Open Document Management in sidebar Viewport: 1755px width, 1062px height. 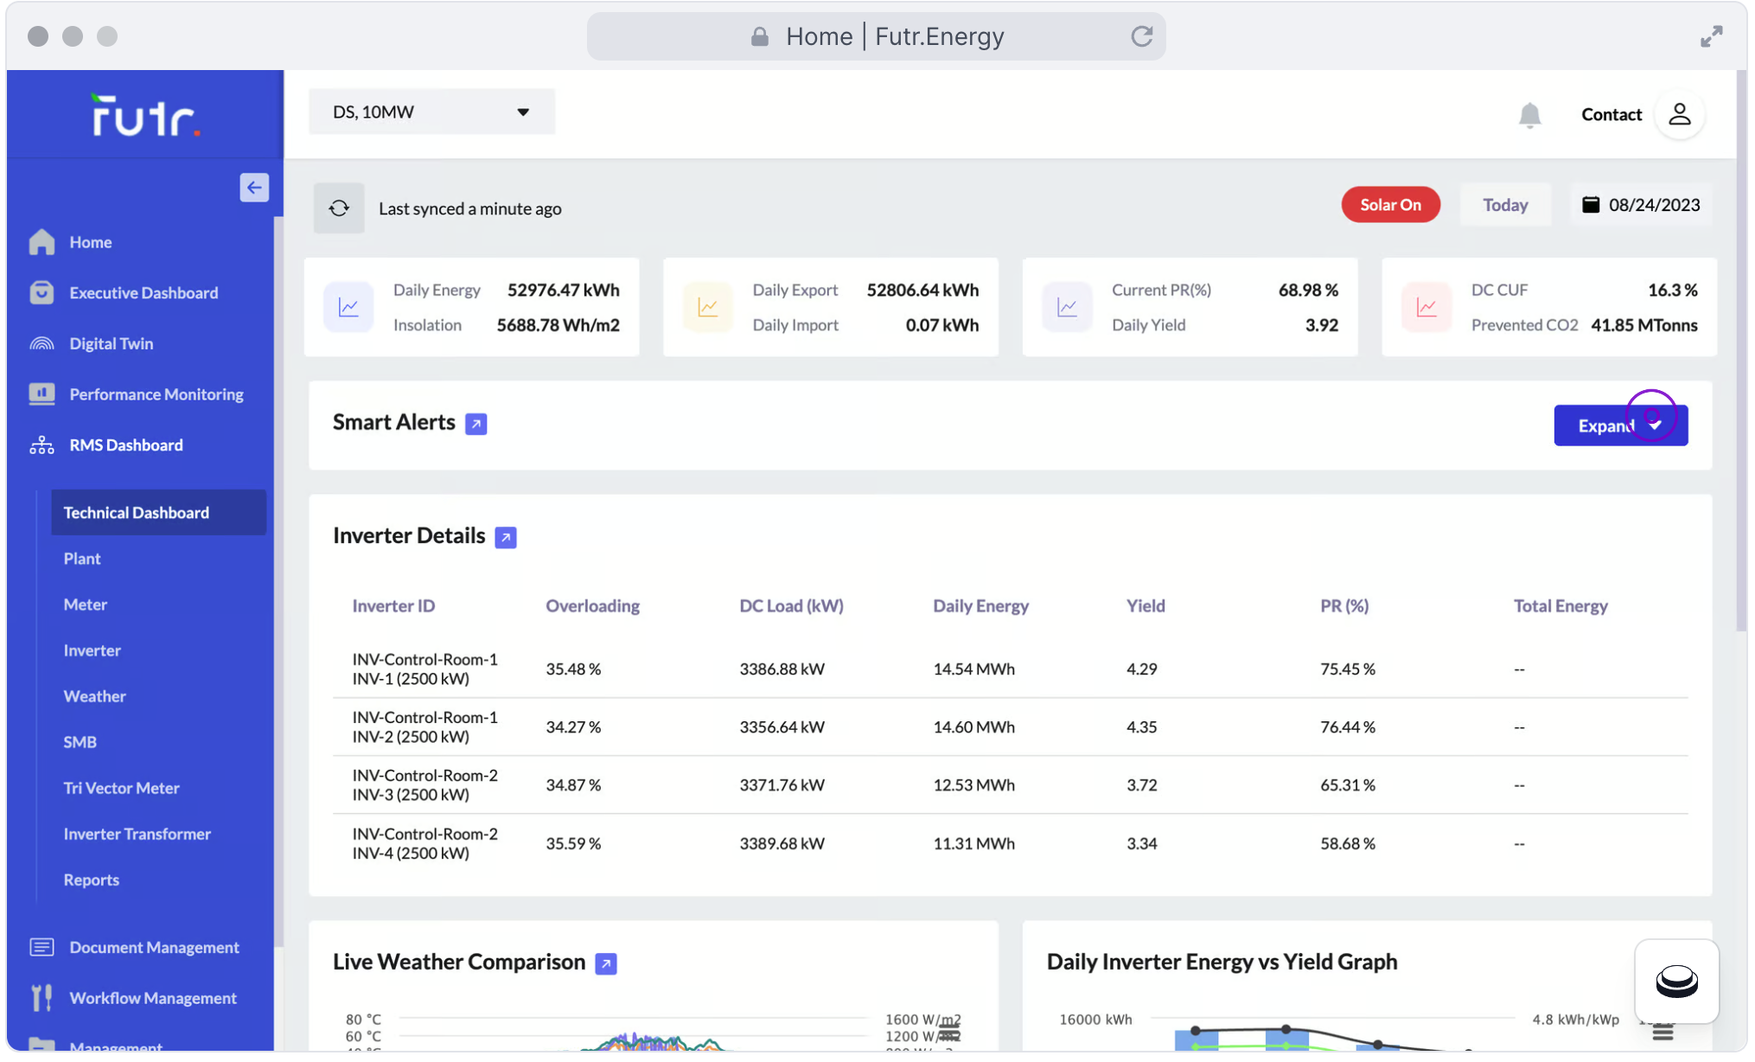click(154, 948)
